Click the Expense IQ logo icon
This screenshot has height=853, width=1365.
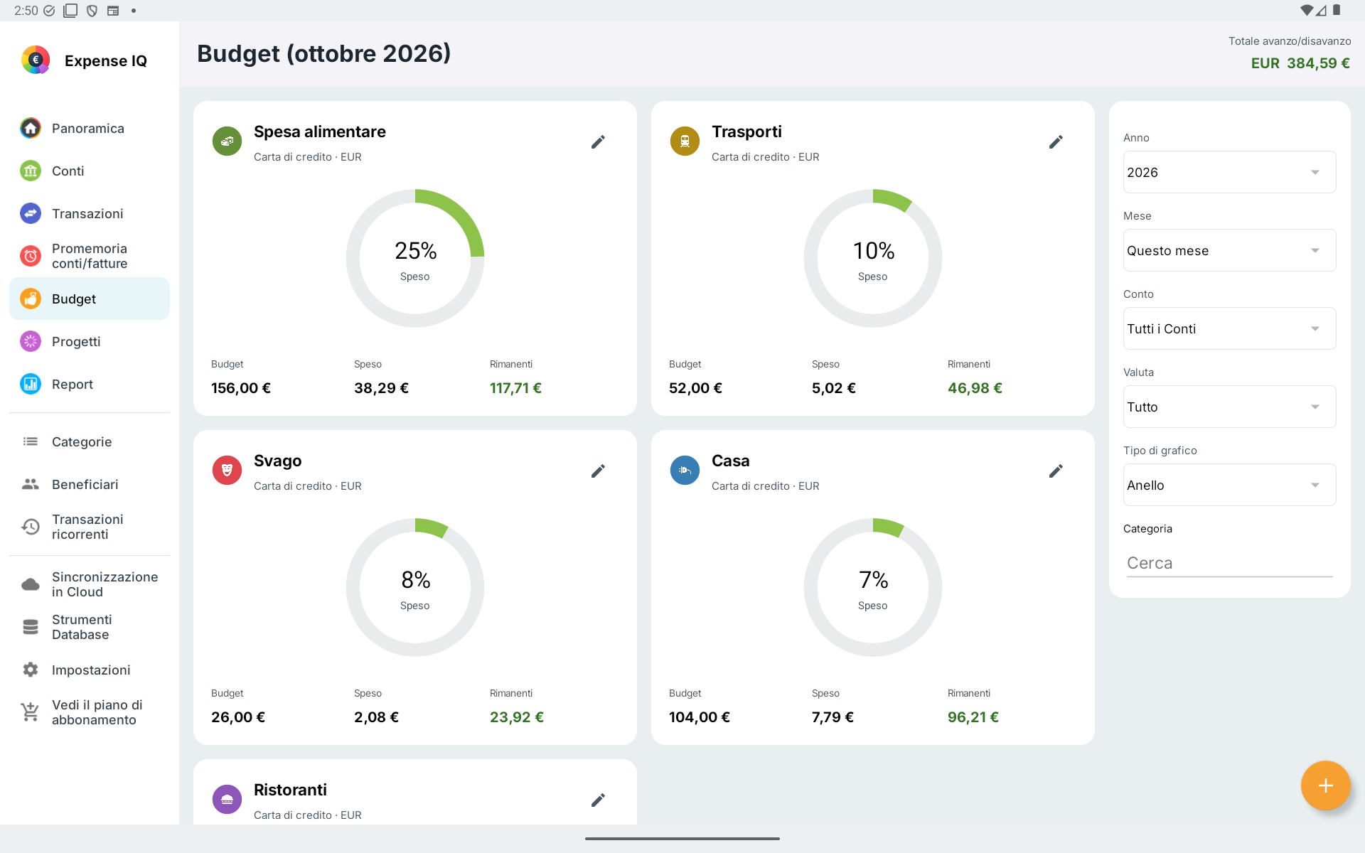[x=36, y=60]
